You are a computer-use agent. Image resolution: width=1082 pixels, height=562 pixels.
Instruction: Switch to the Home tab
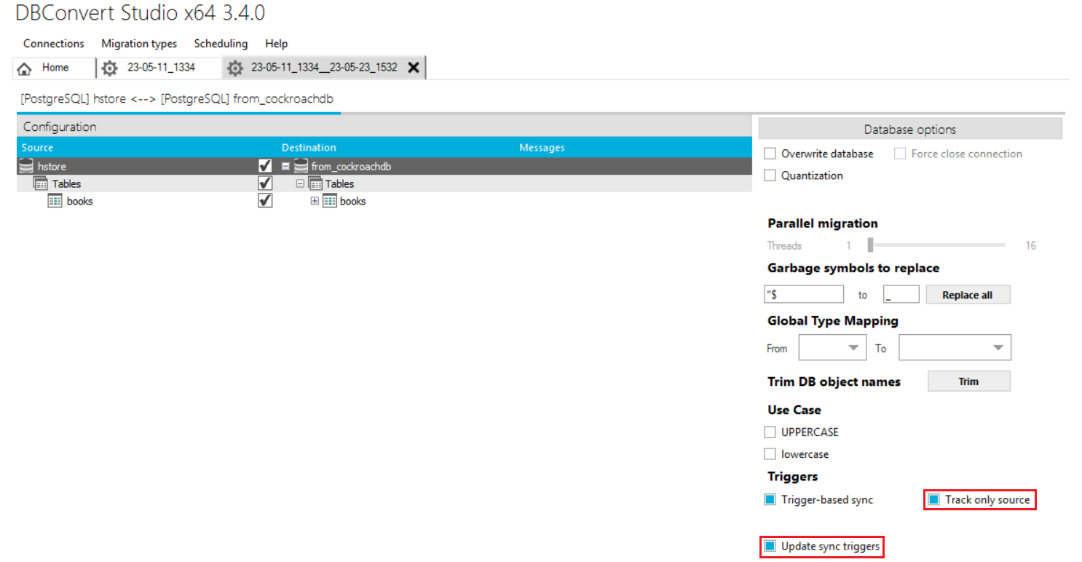[x=55, y=68]
